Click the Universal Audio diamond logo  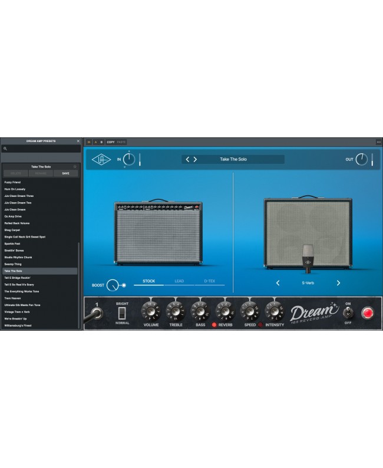(101, 159)
